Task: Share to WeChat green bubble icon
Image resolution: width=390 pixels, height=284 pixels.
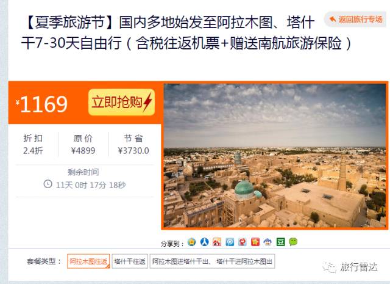Action: pos(293,242)
